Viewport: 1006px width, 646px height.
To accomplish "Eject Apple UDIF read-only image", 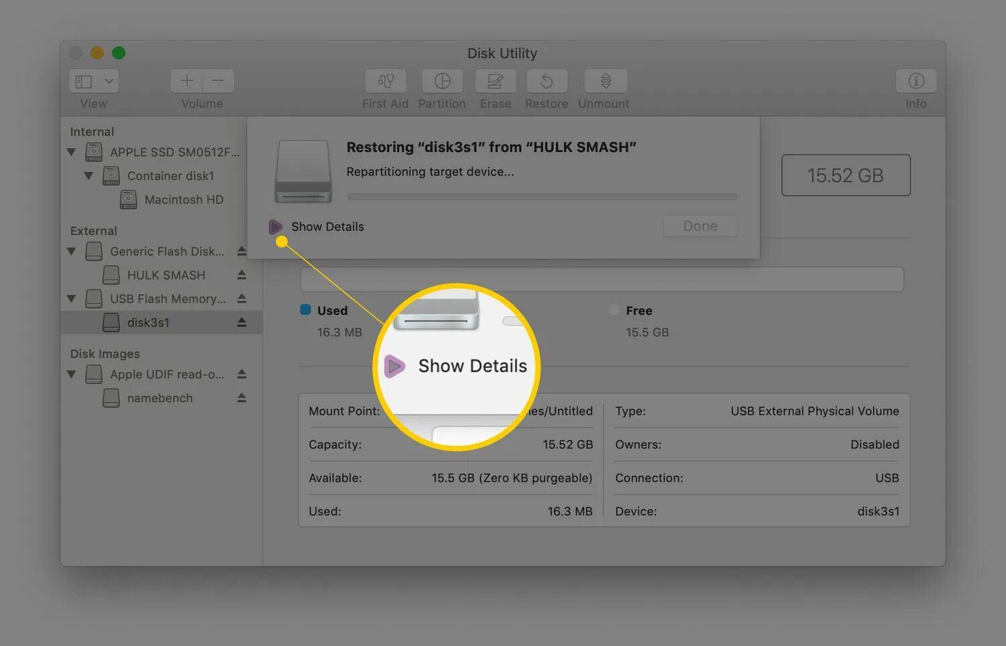I will [241, 375].
